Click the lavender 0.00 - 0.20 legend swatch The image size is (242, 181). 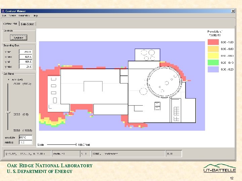point(213,69)
